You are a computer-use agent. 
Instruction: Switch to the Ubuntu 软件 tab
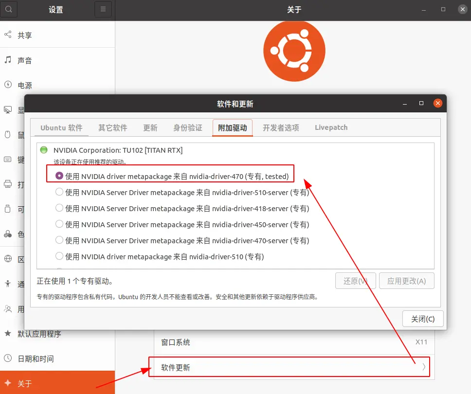coord(61,128)
